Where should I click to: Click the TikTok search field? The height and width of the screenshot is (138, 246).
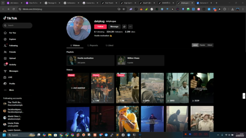17,25
